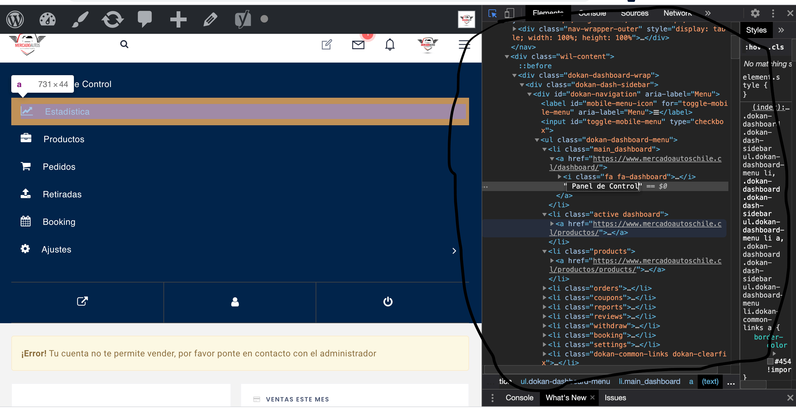Viewport: 796px width, 409px height.
Task: Open the messages envelope icon
Action: [x=358, y=45]
